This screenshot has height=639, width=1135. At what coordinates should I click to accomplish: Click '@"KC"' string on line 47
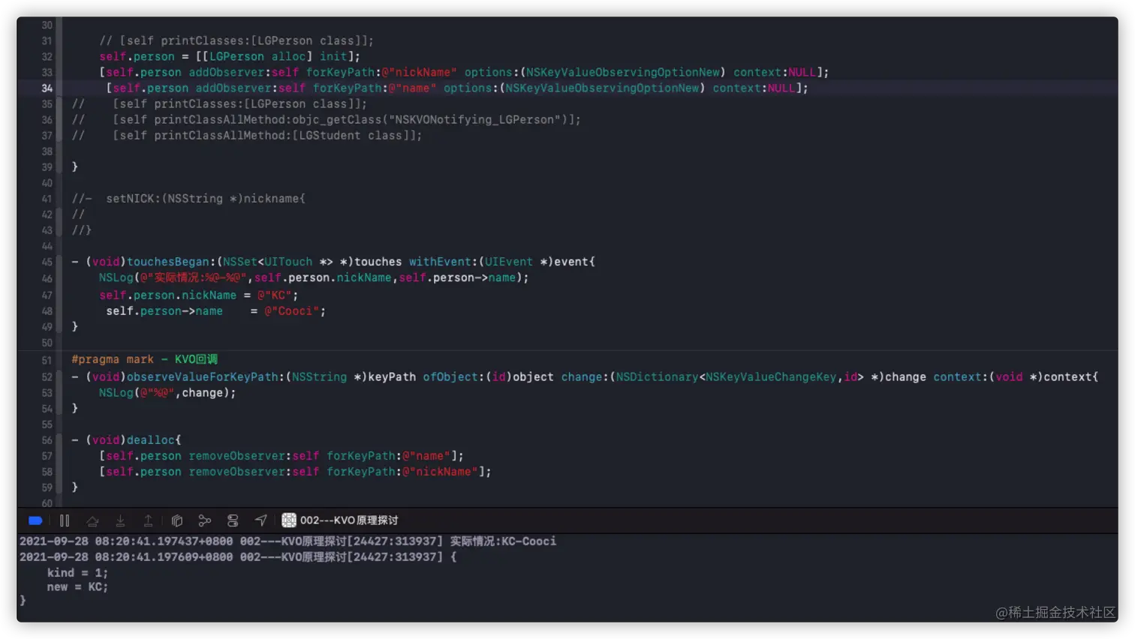[275, 295]
